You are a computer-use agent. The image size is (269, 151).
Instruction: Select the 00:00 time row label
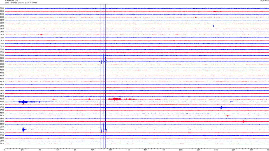pos(2,8)
